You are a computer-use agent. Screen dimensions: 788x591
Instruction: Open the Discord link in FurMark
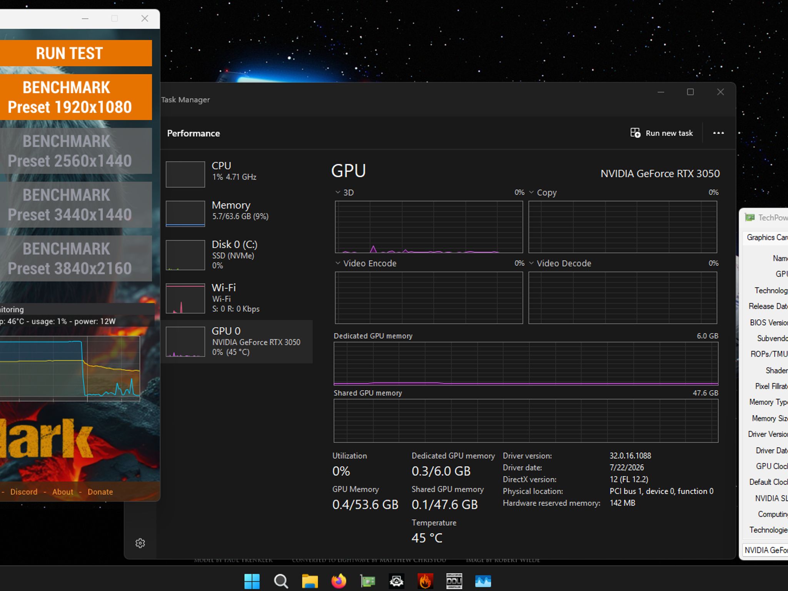pyautogui.click(x=24, y=492)
